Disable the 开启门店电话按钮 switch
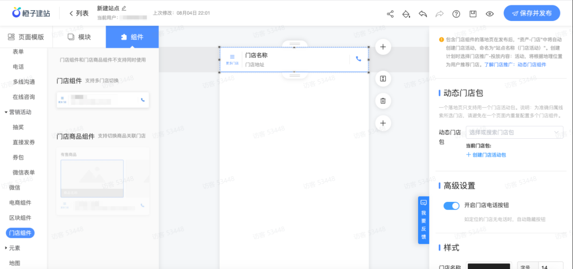 pos(451,205)
